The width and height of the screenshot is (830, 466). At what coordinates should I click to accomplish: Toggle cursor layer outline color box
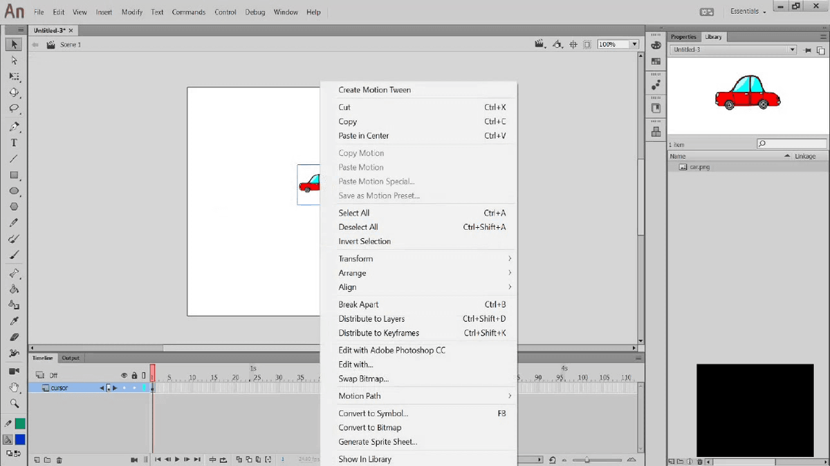145,388
